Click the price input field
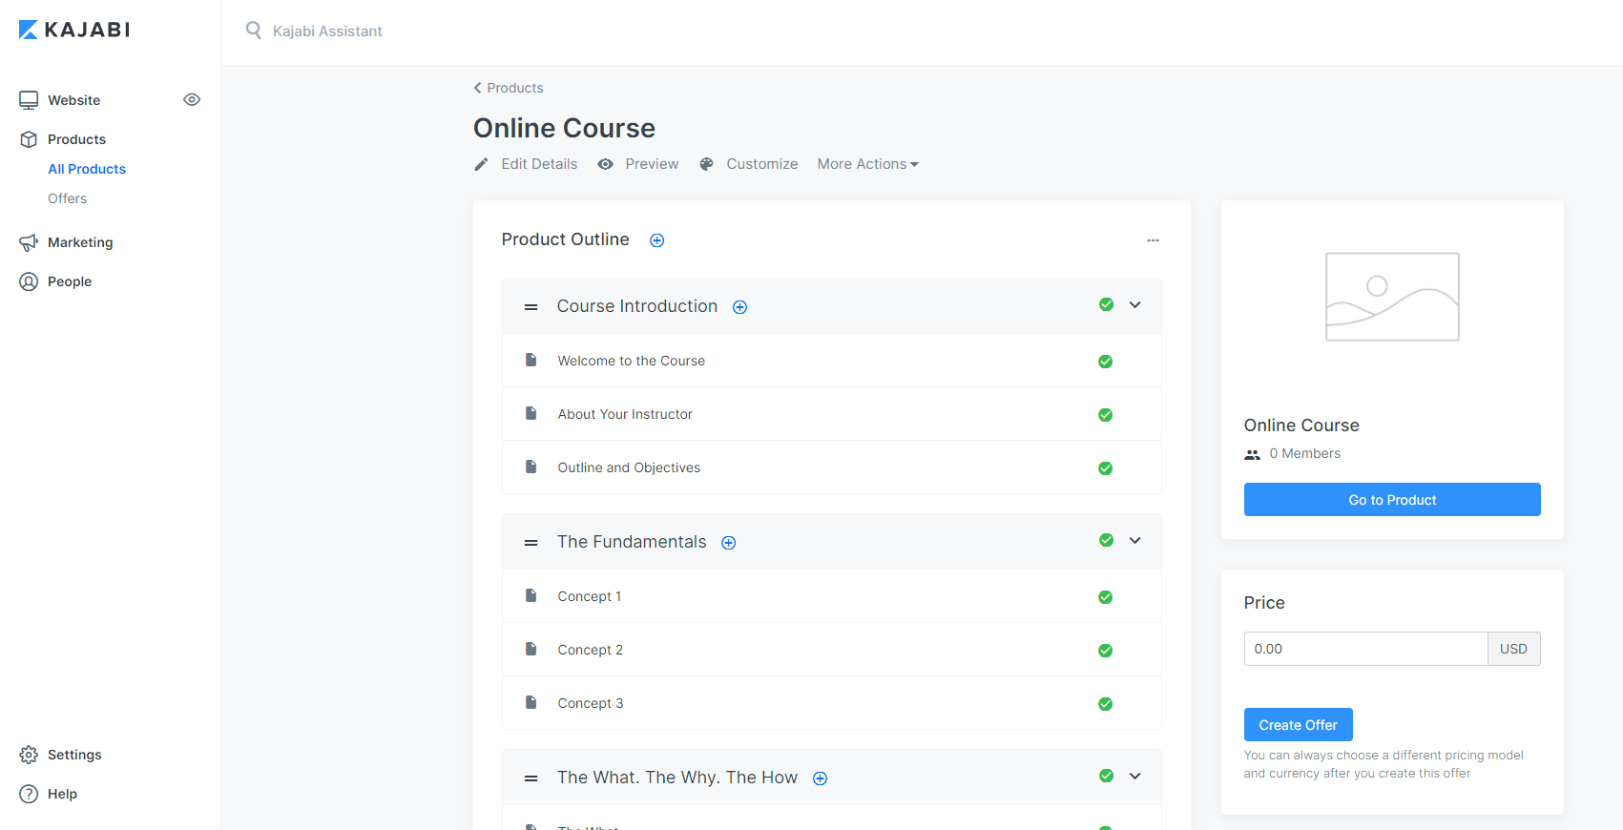The width and height of the screenshot is (1623, 830). [x=1365, y=649]
